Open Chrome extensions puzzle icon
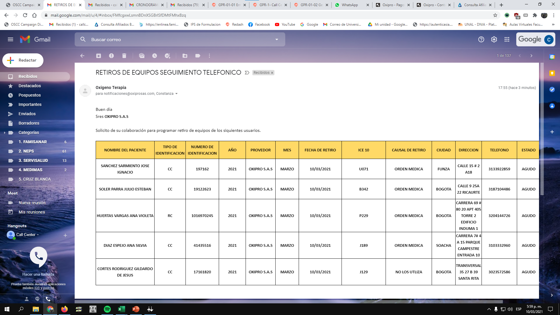The height and width of the screenshot is (315, 560). coord(535,15)
